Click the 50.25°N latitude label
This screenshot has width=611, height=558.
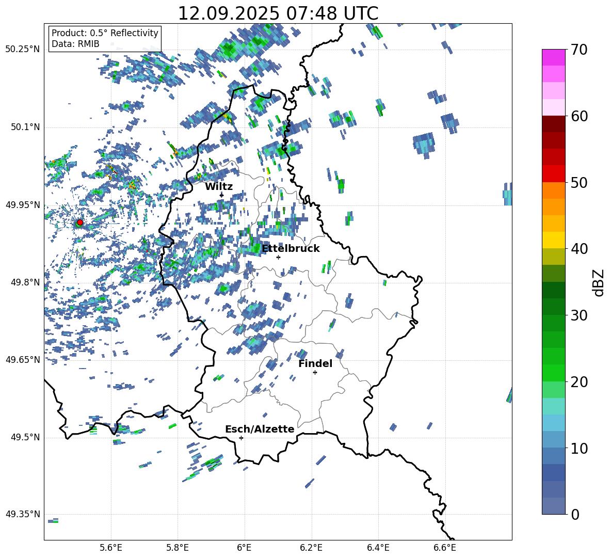(23, 50)
